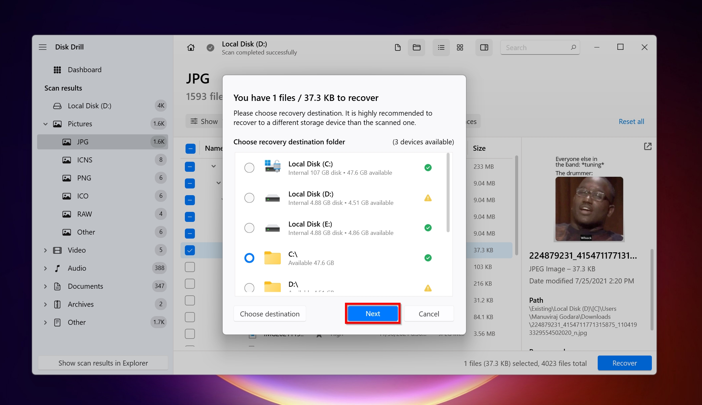Toggle the preview panel icon
Screen dimensions: 702x405
click(x=484, y=47)
